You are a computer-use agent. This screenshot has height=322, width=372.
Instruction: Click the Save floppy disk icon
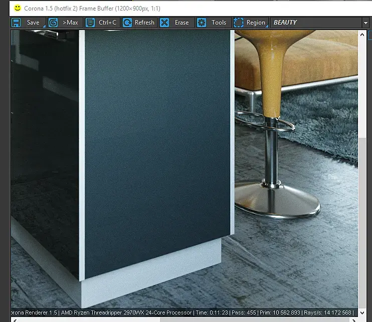(16, 23)
